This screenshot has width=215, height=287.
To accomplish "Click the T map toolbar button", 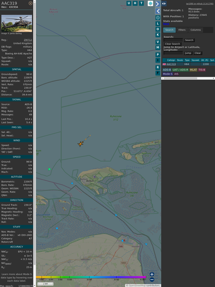I will (141, 3).
